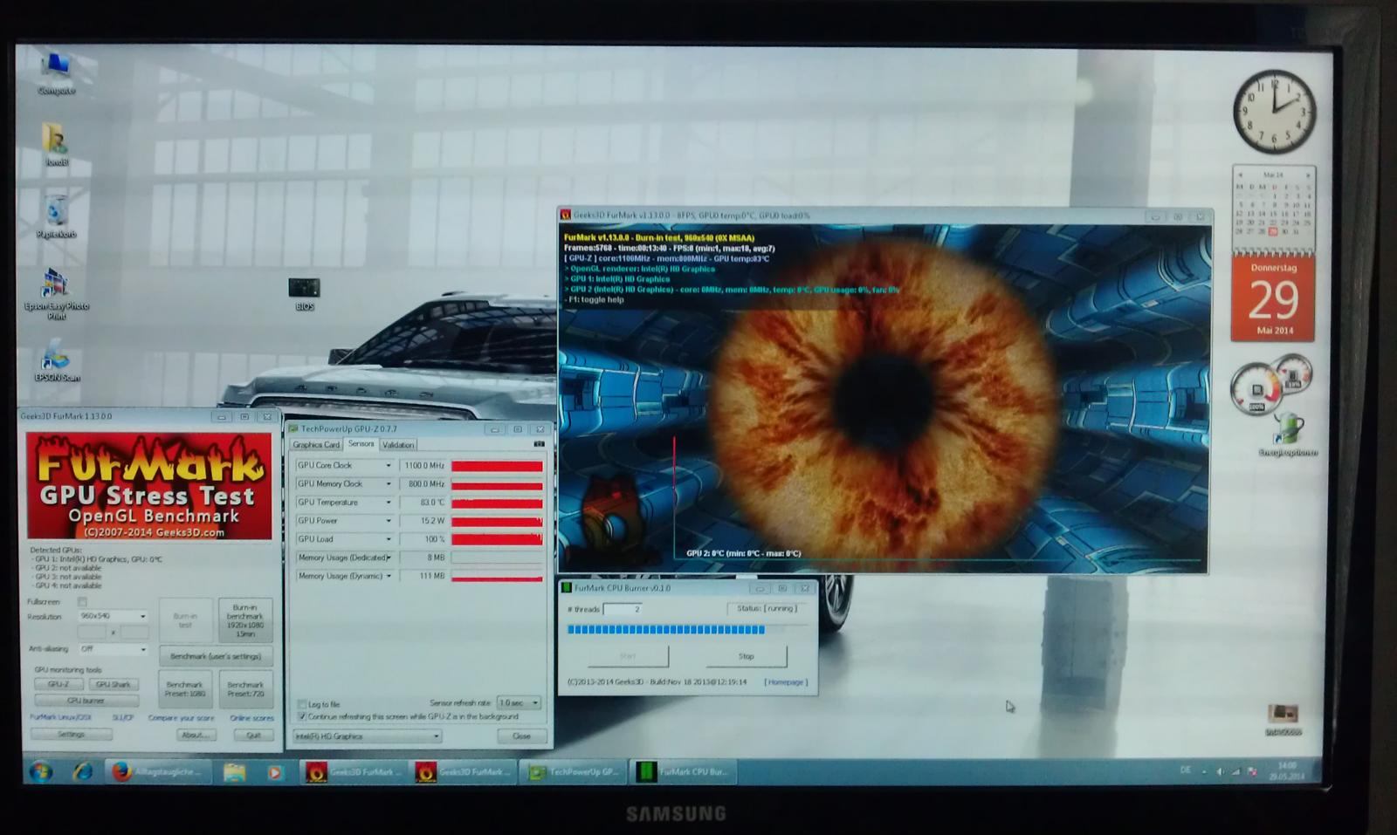Open the Computer desktop icon

click(x=57, y=72)
